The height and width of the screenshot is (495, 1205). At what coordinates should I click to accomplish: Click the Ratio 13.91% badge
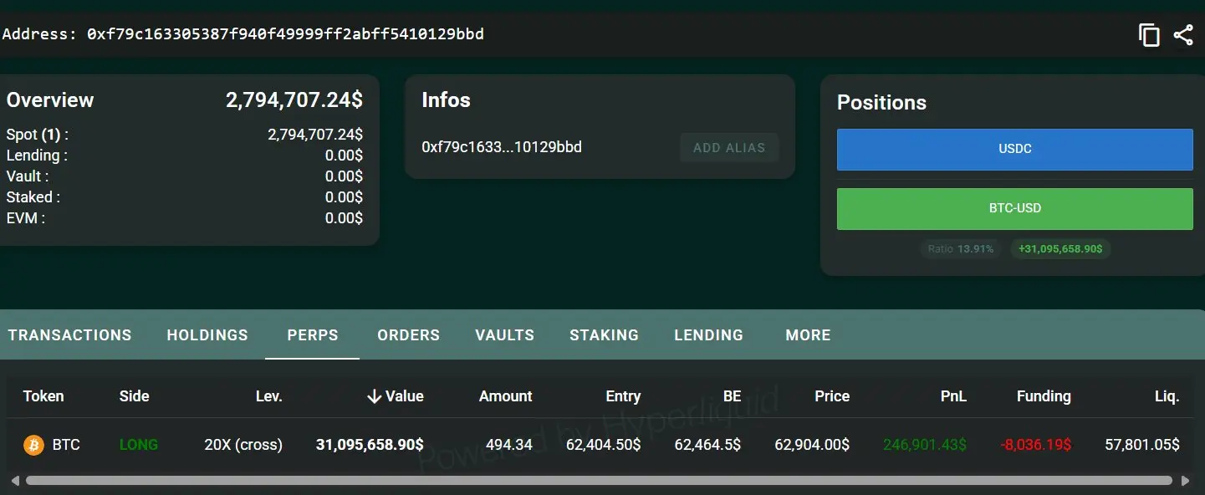(962, 249)
